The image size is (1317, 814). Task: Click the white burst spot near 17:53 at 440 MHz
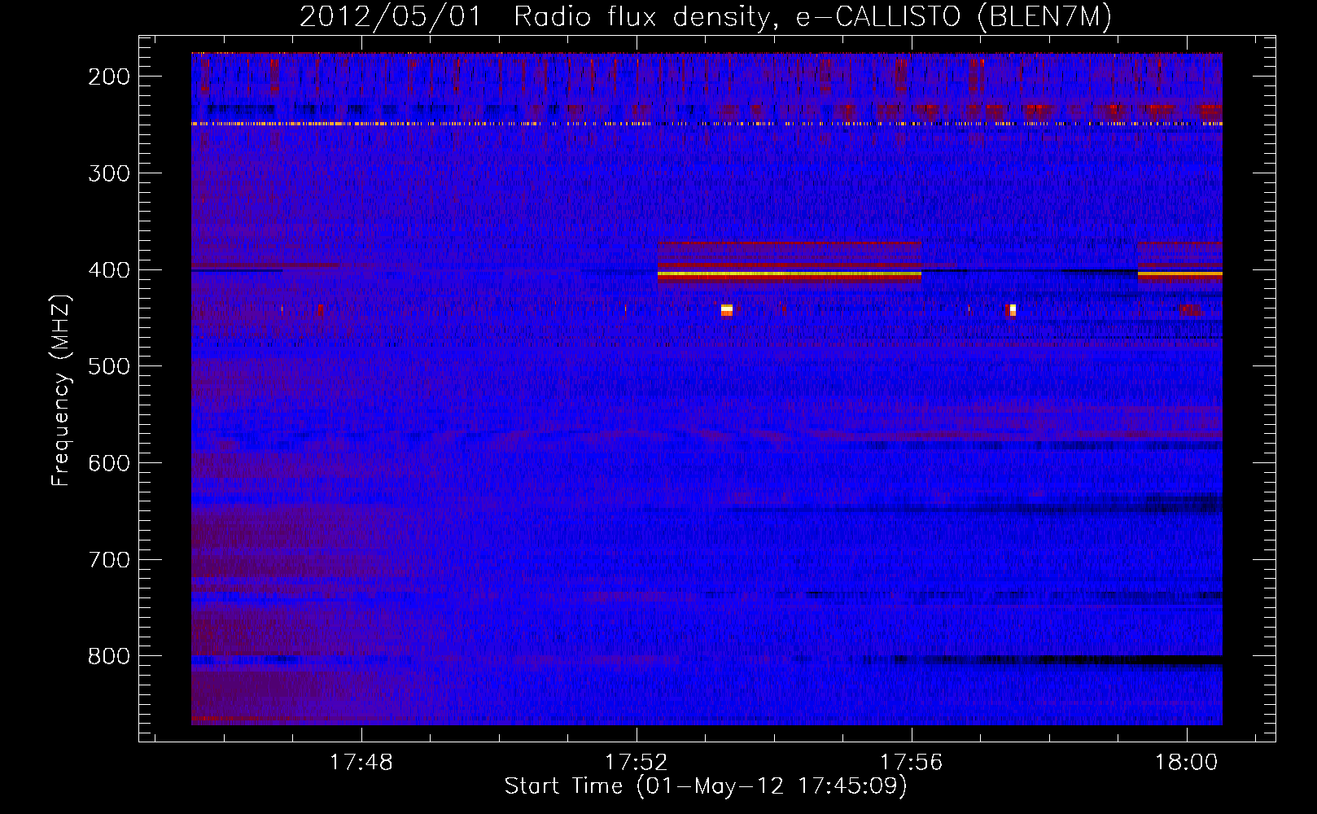point(727,309)
